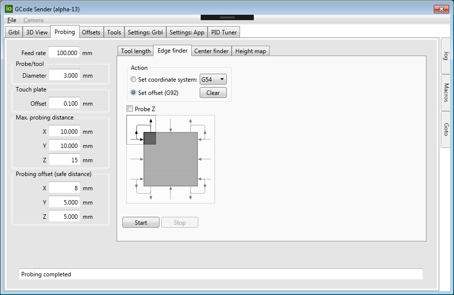Select the top edge probe arrow
This screenshot has width=454, height=295.
point(170,124)
